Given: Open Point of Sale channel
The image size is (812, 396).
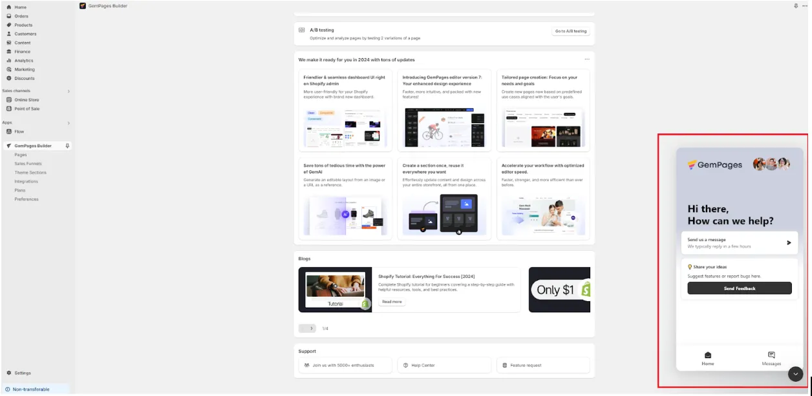Looking at the screenshot, I should point(27,108).
